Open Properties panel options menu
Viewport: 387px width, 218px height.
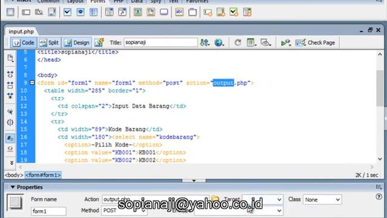pos(379,187)
